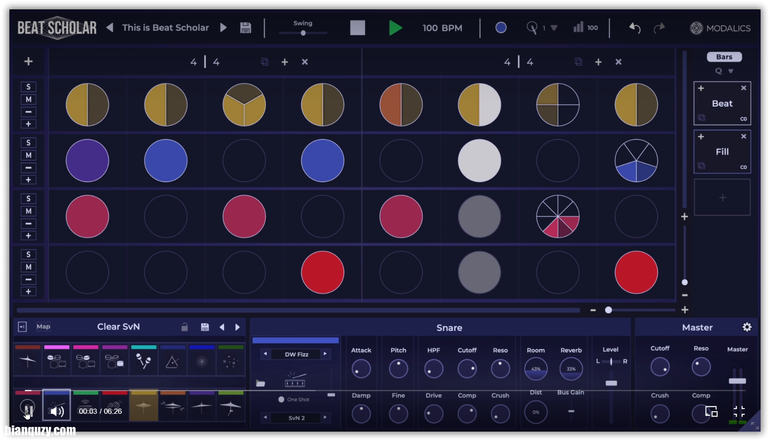
Task: Redo the last undone action
Action: 659,28
